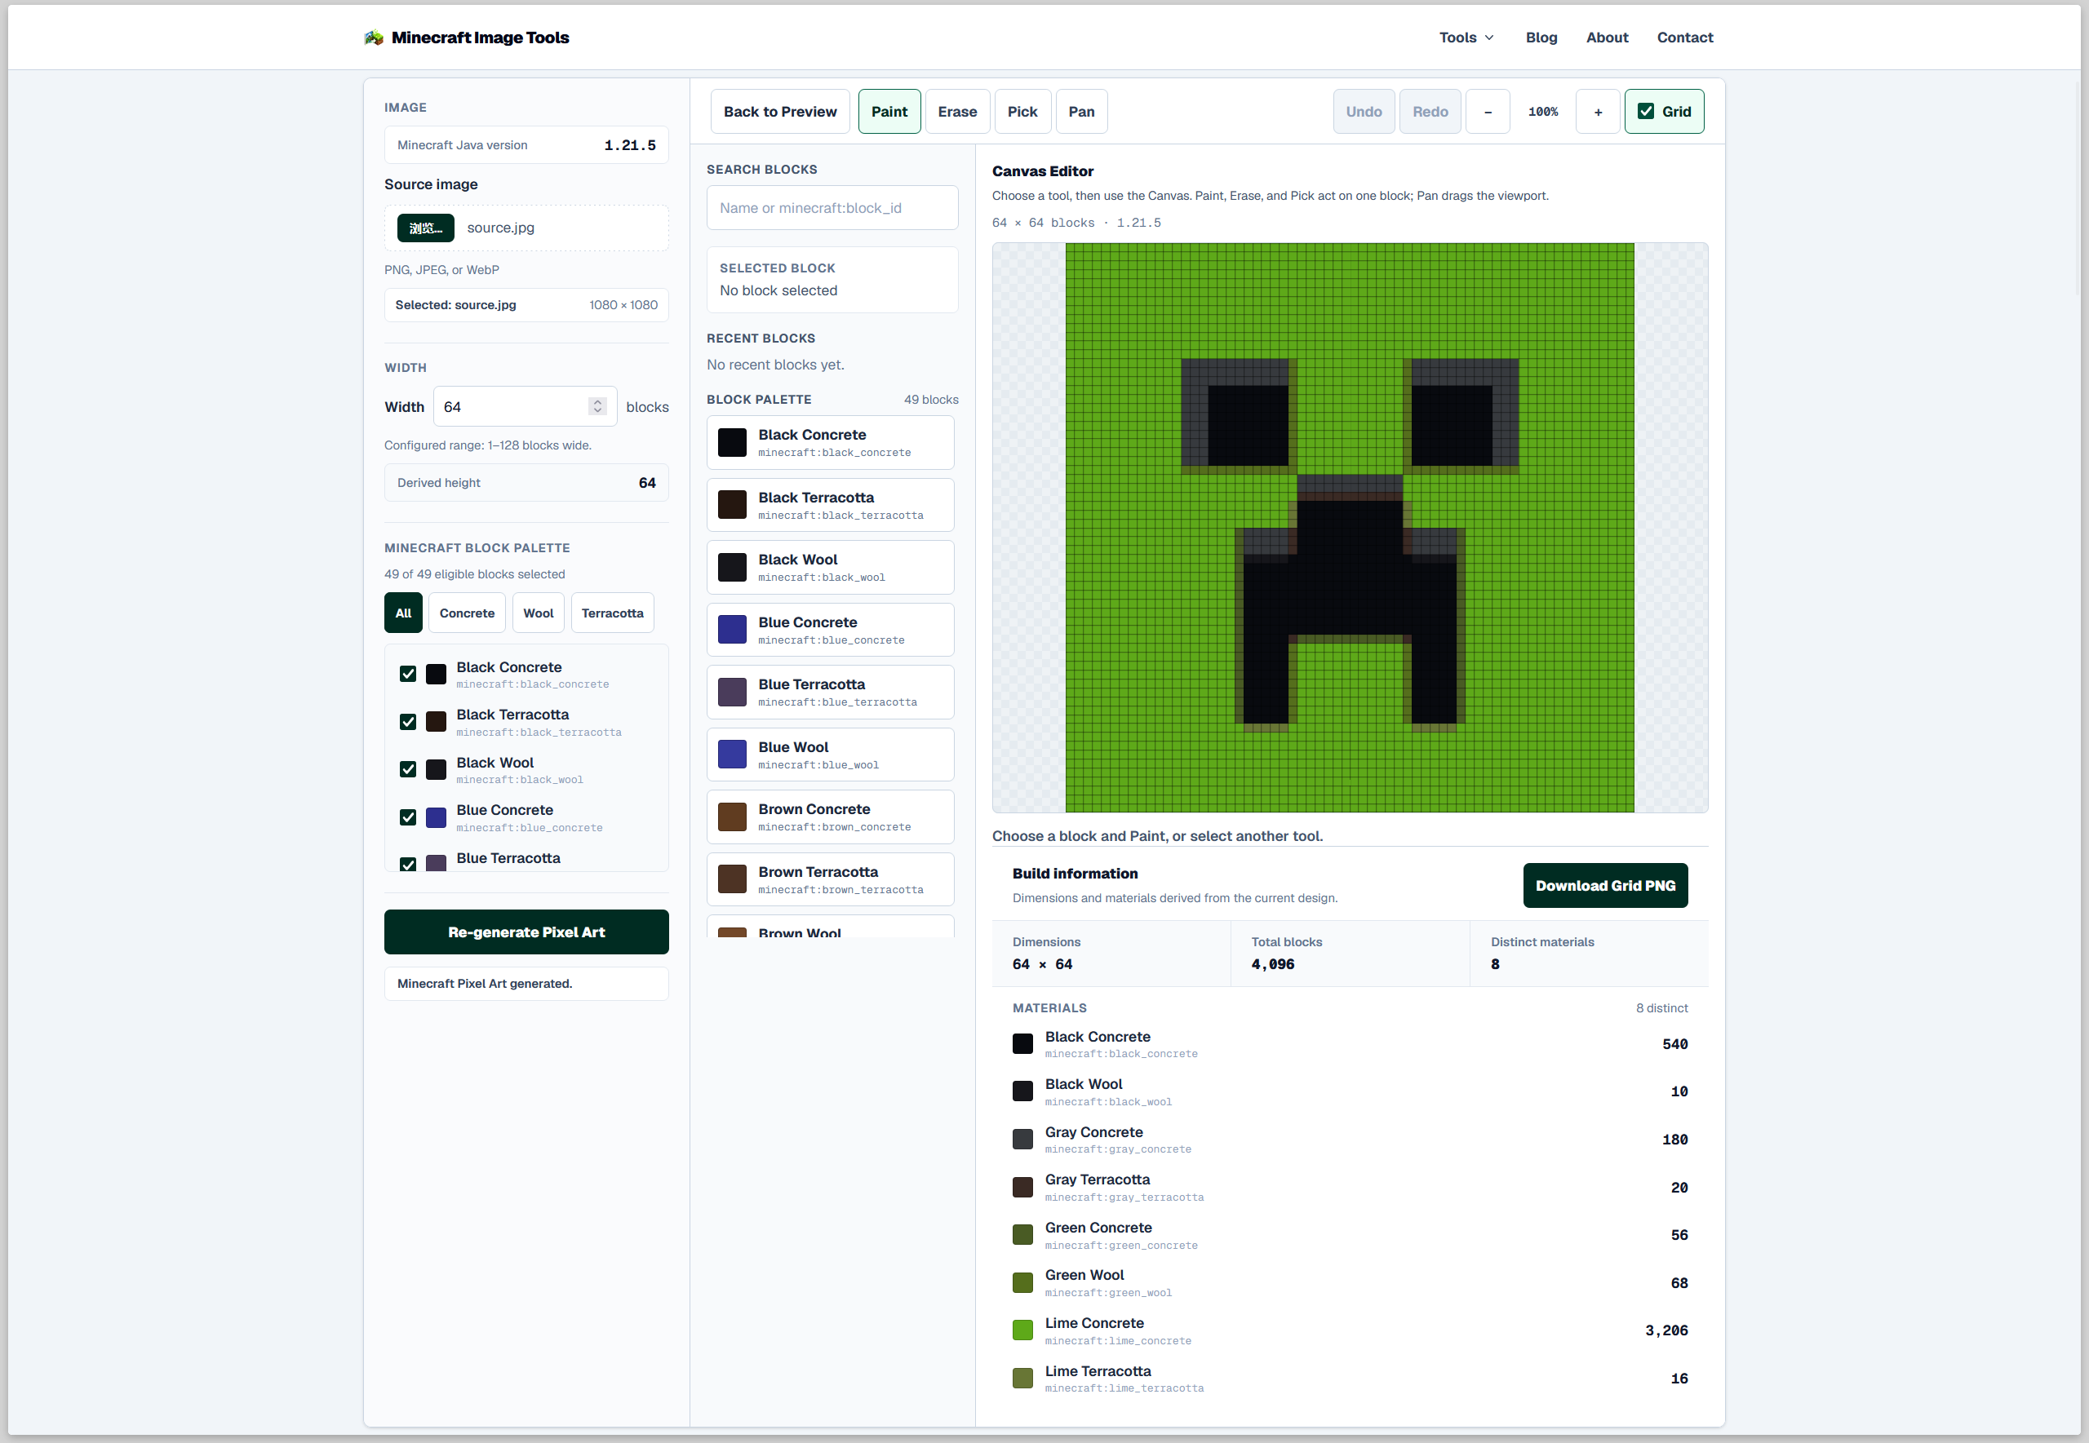The width and height of the screenshot is (2089, 1443).
Task: Filter palette by Concrete
Action: click(x=467, y=613)
